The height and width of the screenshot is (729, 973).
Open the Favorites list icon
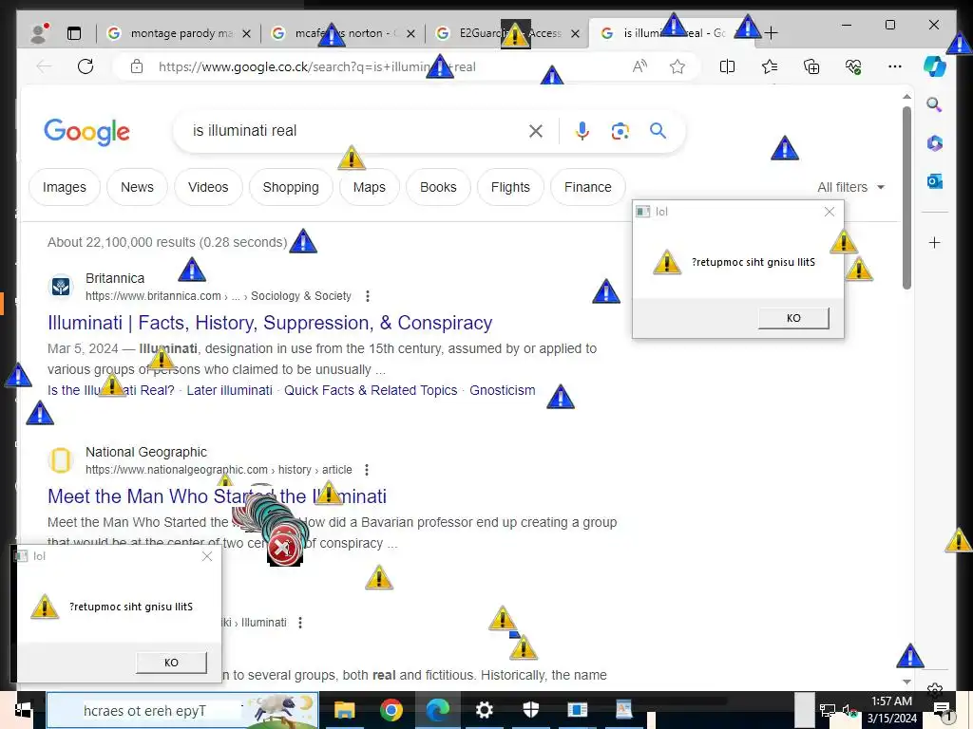click(x=770, y=66)
